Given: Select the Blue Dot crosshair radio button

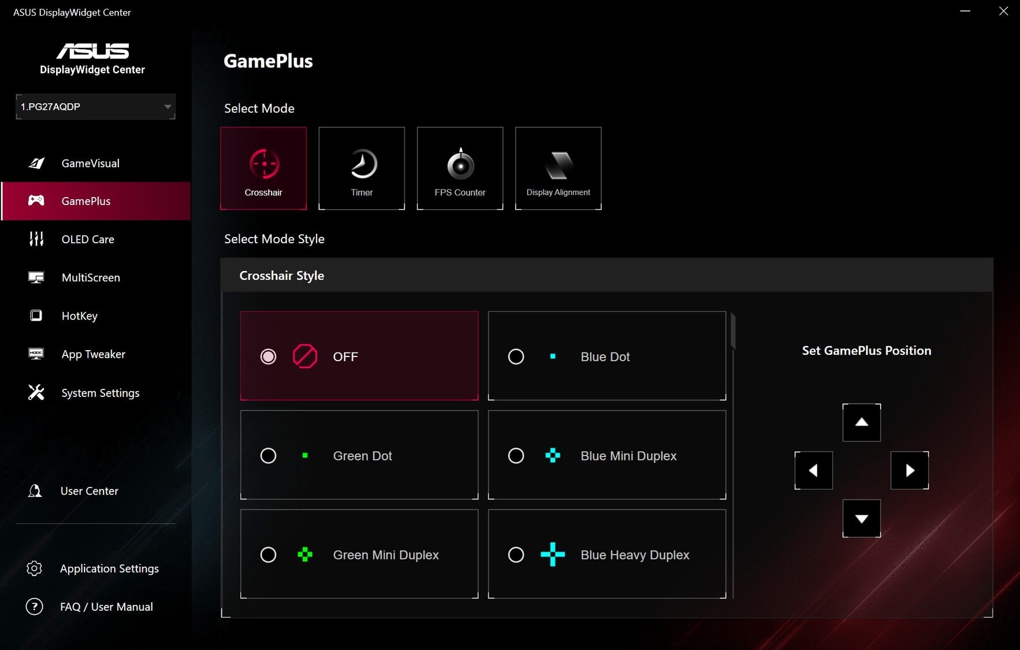Looking at the screenshot, I should tap(516, 356).
